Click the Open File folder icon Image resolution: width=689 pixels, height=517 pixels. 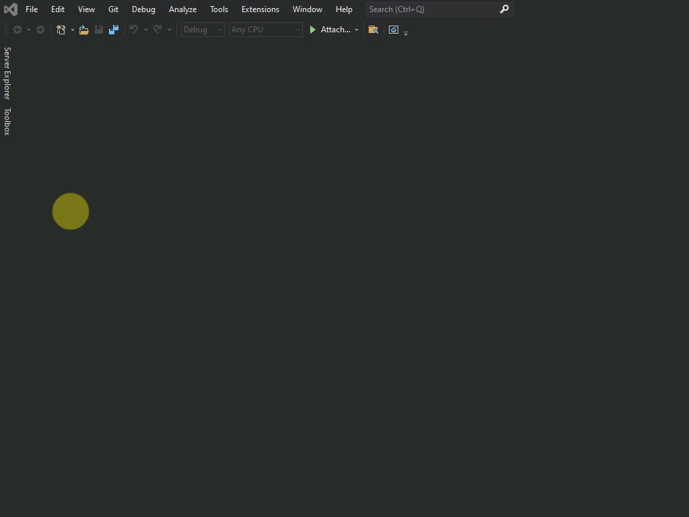click(x=83, y=30)
